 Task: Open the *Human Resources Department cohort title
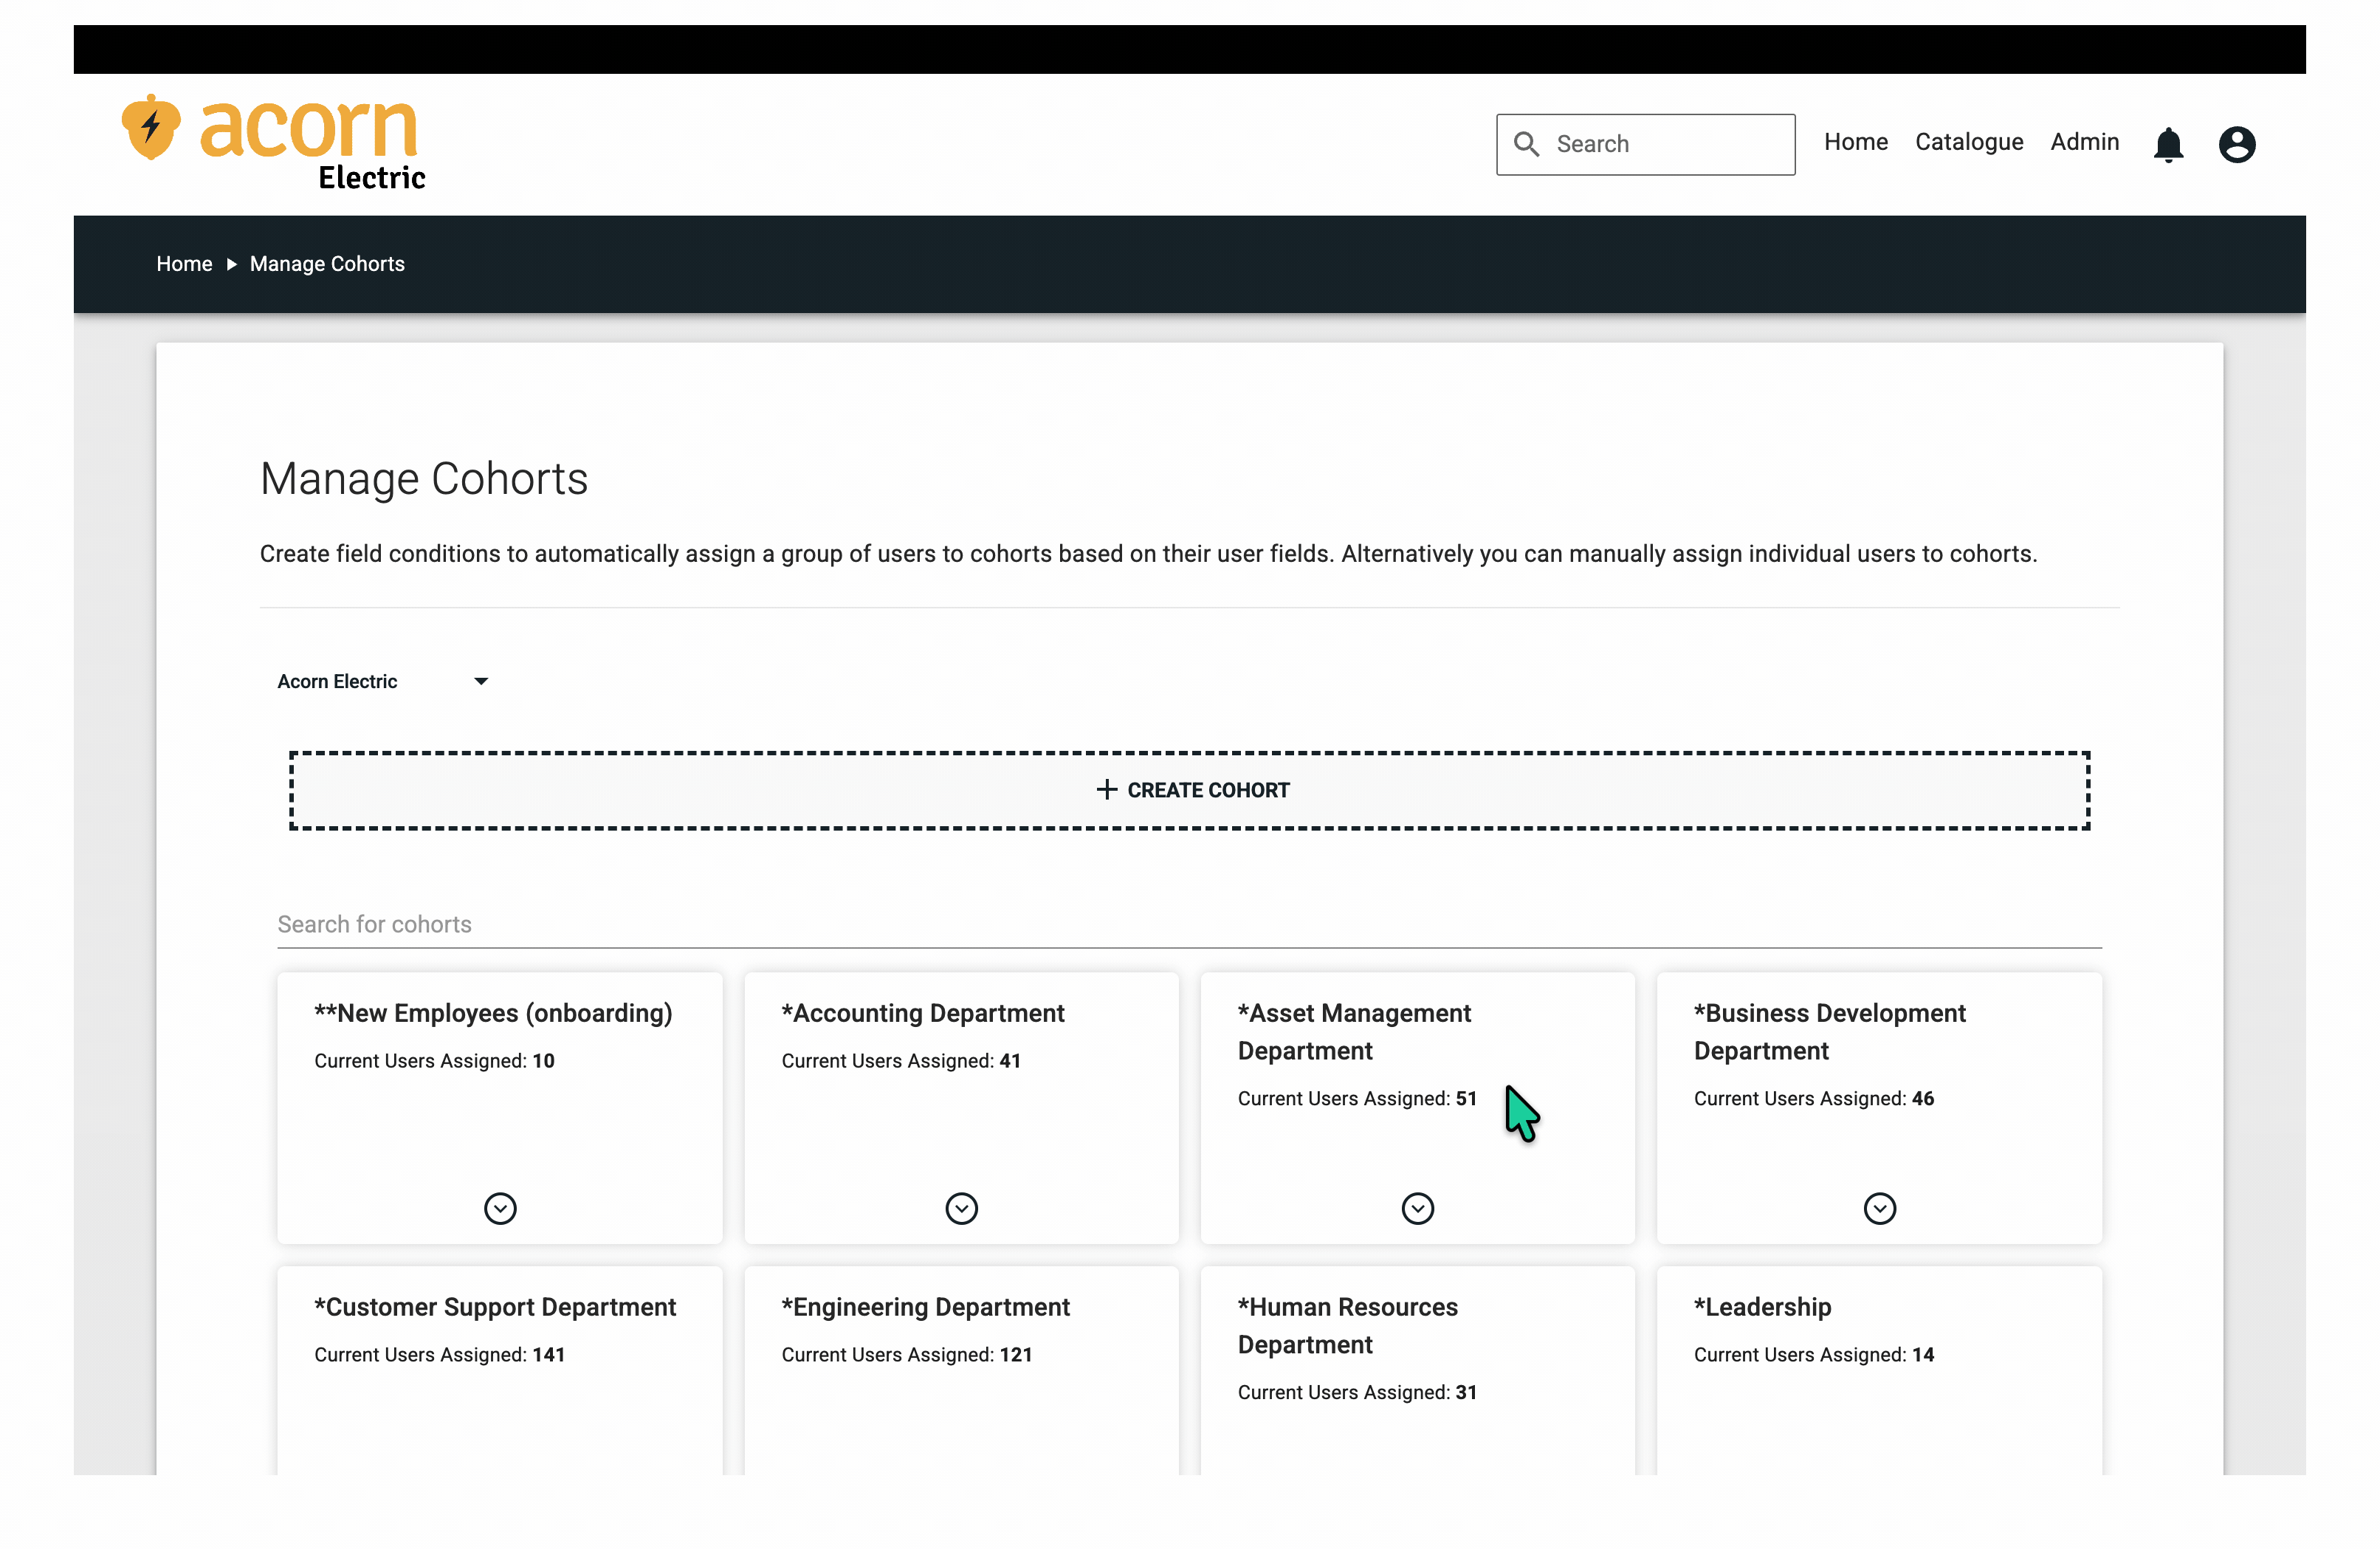(1347, 1326)
